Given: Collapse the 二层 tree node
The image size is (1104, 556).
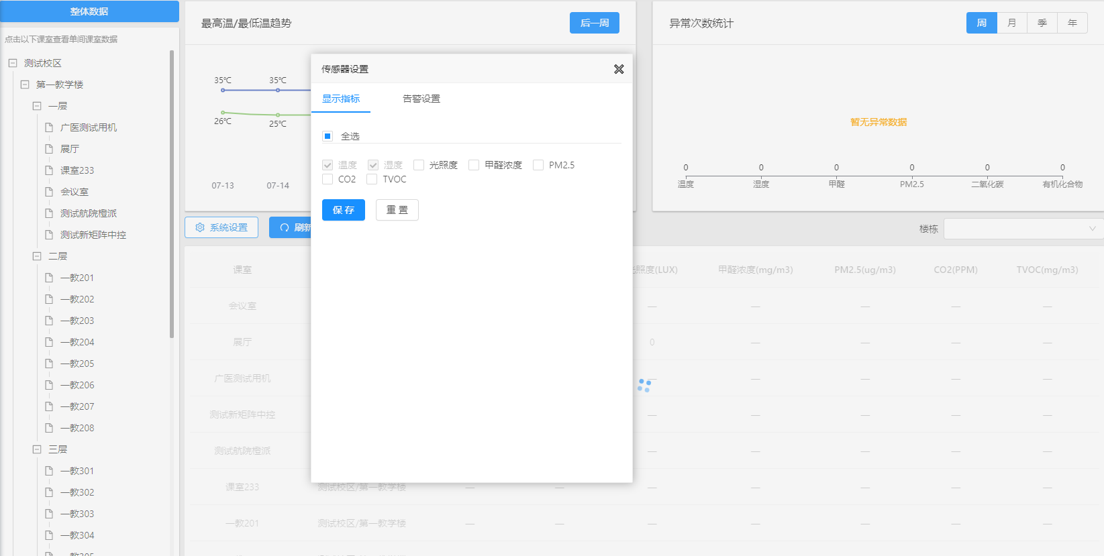Looking at the screenshot, I should pyautogui.click(x=37, y=256).
